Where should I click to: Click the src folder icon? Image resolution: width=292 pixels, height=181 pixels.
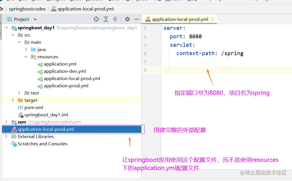pyautogui.click(x=20, y=35)
